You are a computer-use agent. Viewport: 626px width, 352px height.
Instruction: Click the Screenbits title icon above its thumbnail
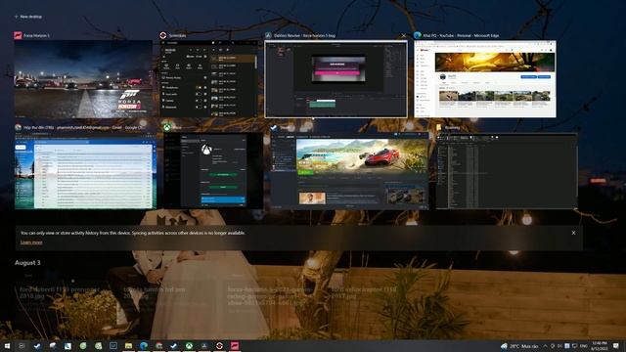pos(163,35)
